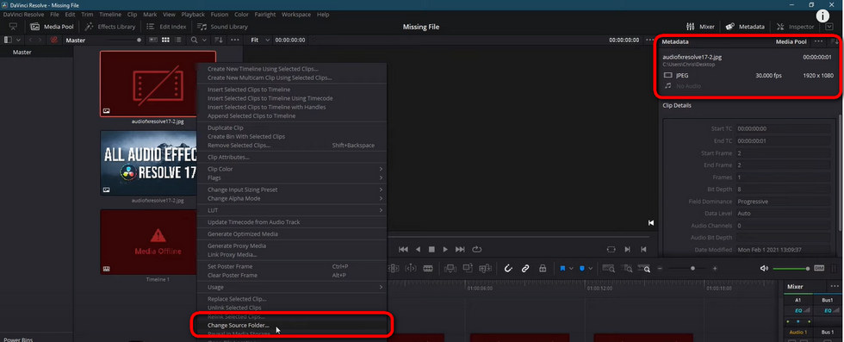Stop playback with the square button
Image resolution: width=844 pixels, height=342 pixels.
pos(431,249)
